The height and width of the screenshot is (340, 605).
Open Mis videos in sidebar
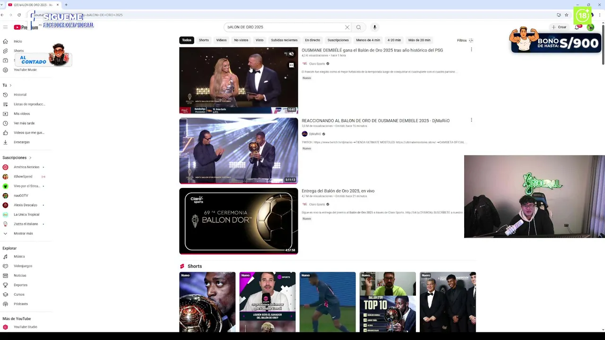22,114
